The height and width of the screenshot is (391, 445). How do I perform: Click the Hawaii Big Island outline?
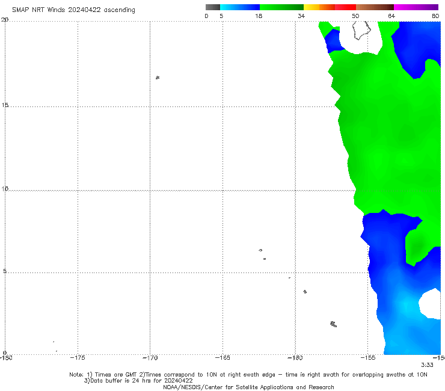361,30
